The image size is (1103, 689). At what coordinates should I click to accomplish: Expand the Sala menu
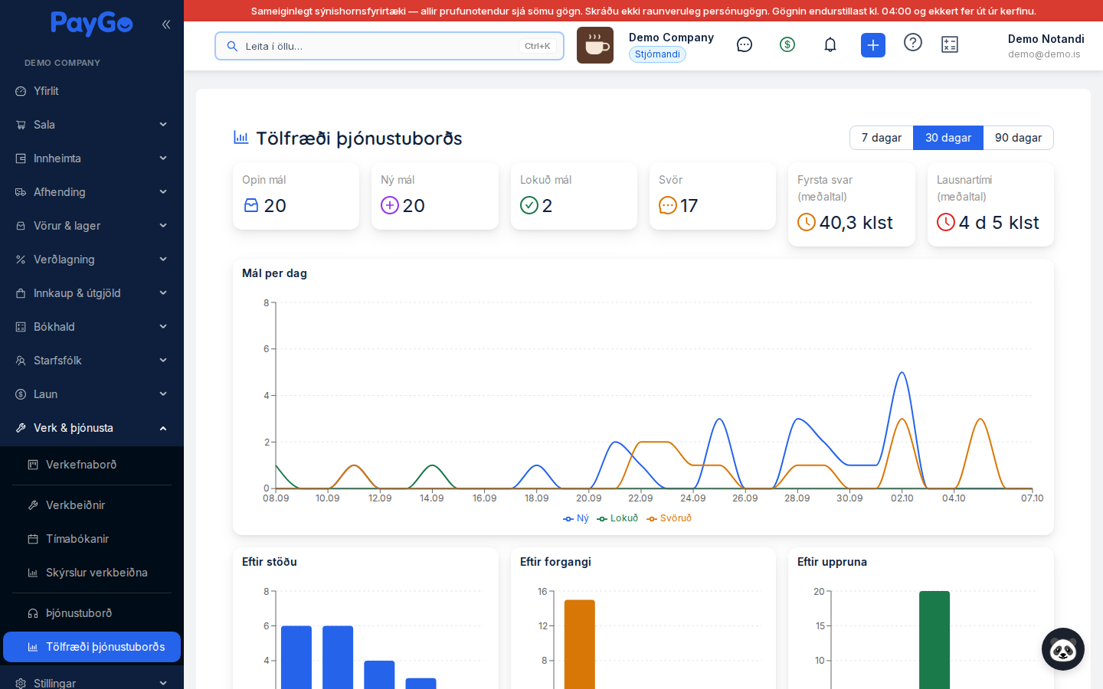pos(92,125)
